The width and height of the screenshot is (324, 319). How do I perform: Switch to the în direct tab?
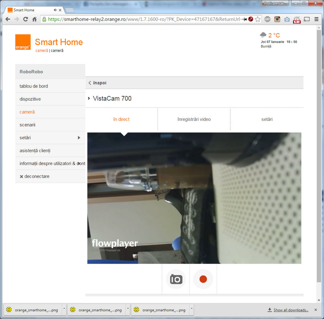(121, 119)
